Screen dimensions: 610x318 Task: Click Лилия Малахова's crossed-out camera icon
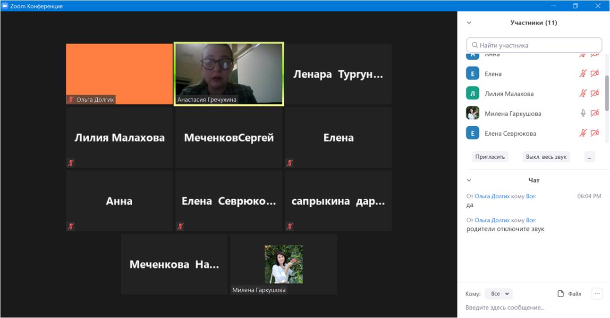tap(595, 93)
